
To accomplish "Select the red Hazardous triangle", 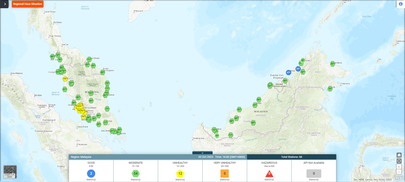I will 269,173.
